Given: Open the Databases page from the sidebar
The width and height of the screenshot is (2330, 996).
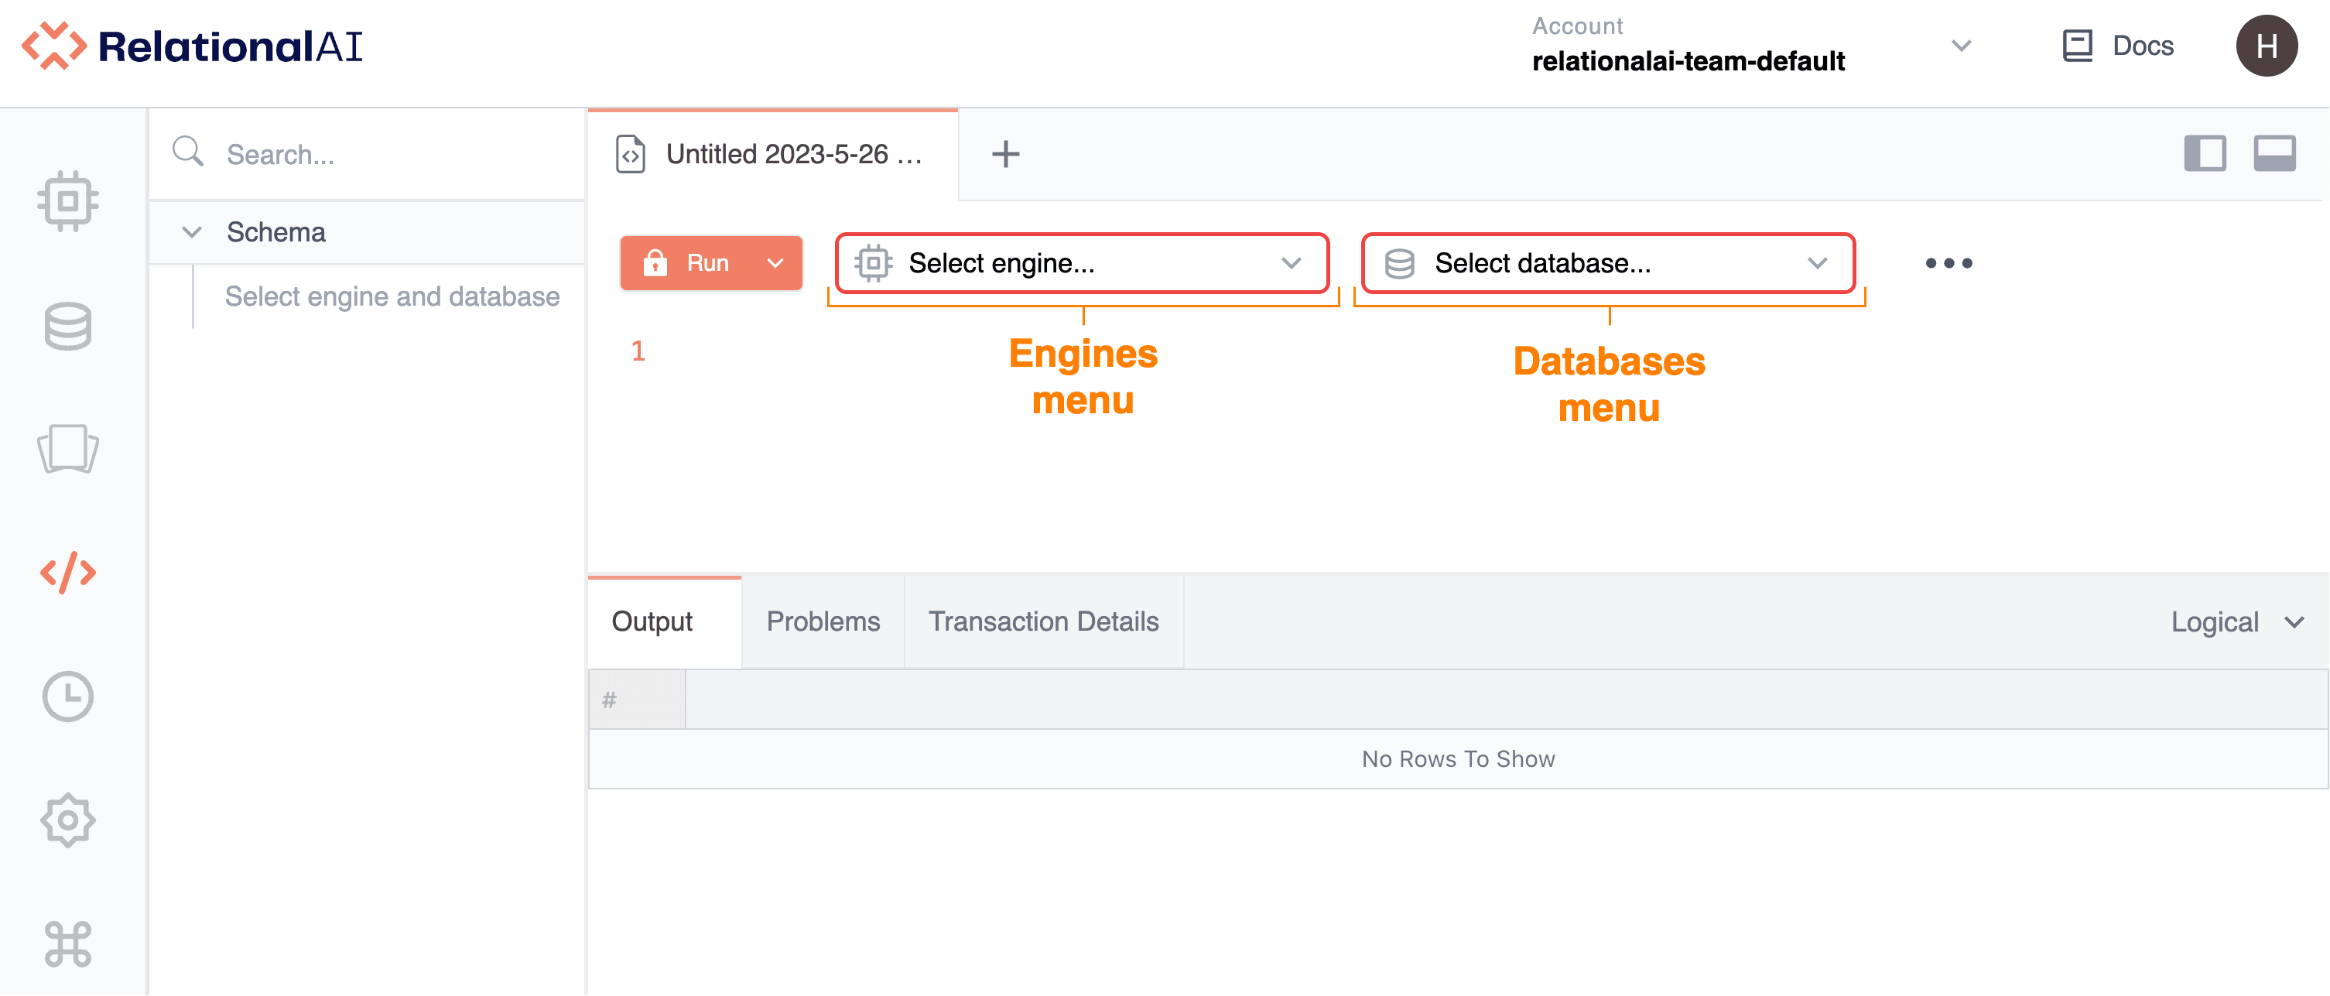Looking at the screenshot, I should pyautogui.click(x=68, y=326).
